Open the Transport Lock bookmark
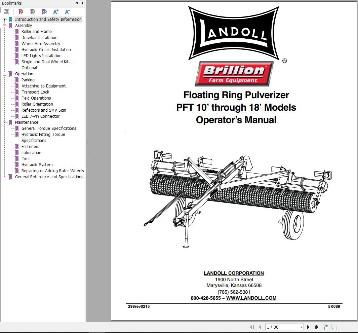Viewport: 358px width, 333px height. tap(35, 92)
